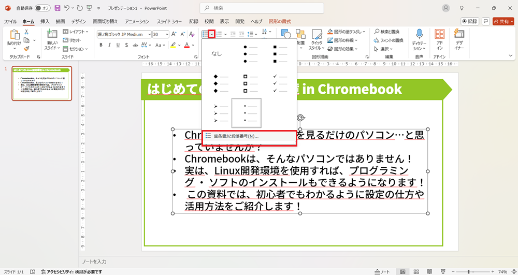The image size is (518, 275).
Task: Click the numbered list icon
Action: (219, 34)
